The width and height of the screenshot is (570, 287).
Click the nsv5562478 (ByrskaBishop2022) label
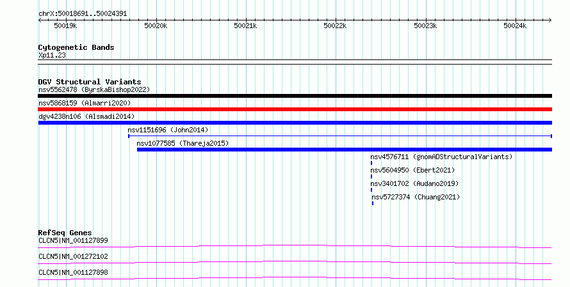[x=94, y=89]
